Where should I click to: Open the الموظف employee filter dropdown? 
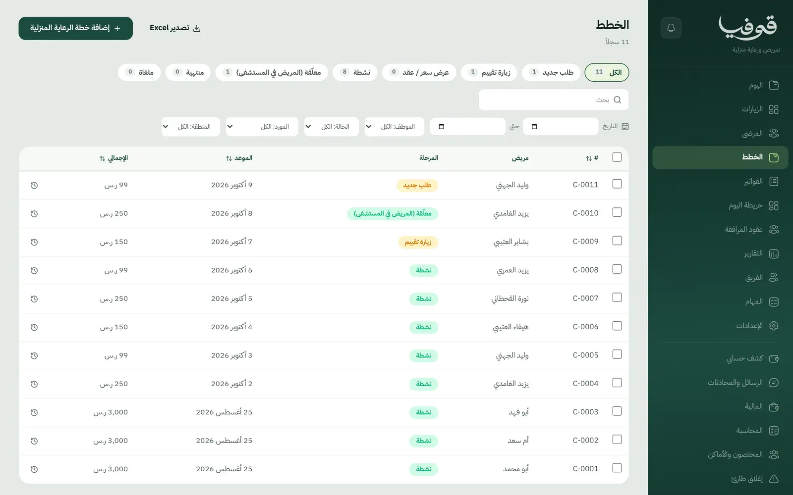pyautogui.click(x=395, y=127)
